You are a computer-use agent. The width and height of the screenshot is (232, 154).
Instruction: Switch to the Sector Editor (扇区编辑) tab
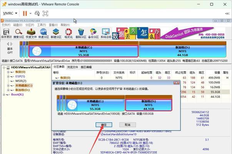(x=86, y=67)
